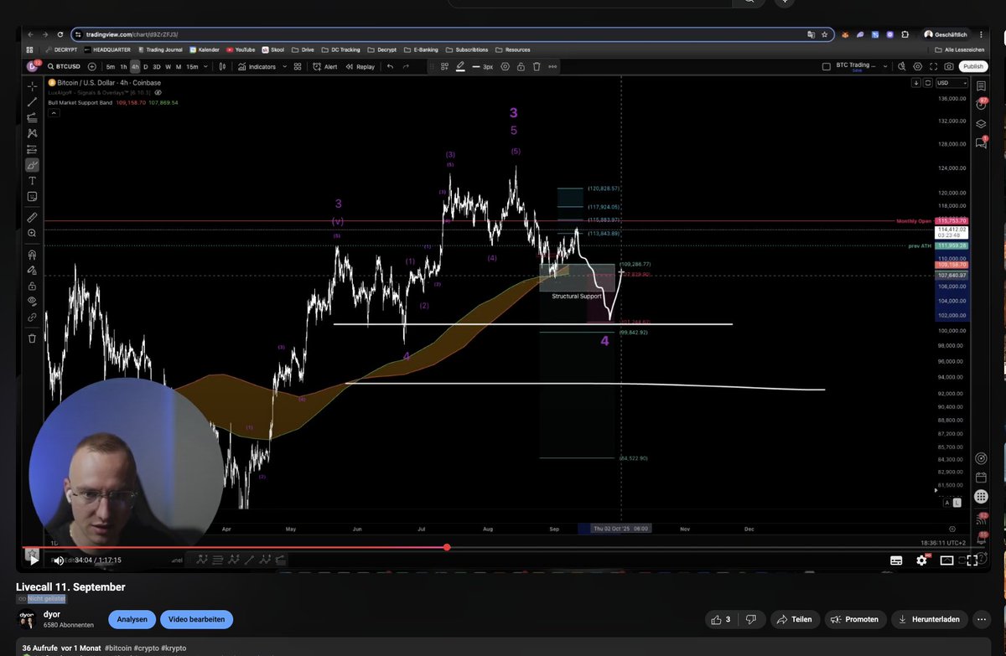
Task: Open the patterns drawing tool group
Action: (32, 133)
